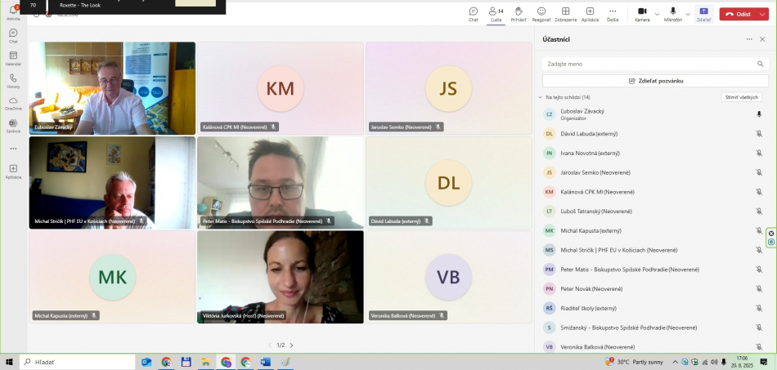Open the Aplikácie menu in meeting toolbar

tap(590, 14)
